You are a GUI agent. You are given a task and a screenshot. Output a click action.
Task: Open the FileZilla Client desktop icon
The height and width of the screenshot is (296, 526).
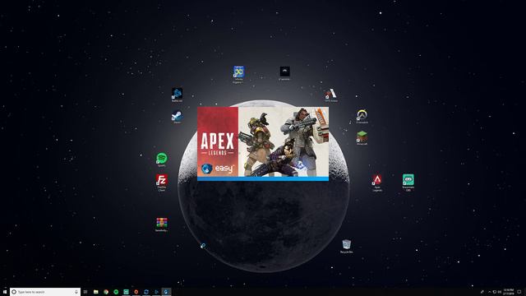[162, 183]
